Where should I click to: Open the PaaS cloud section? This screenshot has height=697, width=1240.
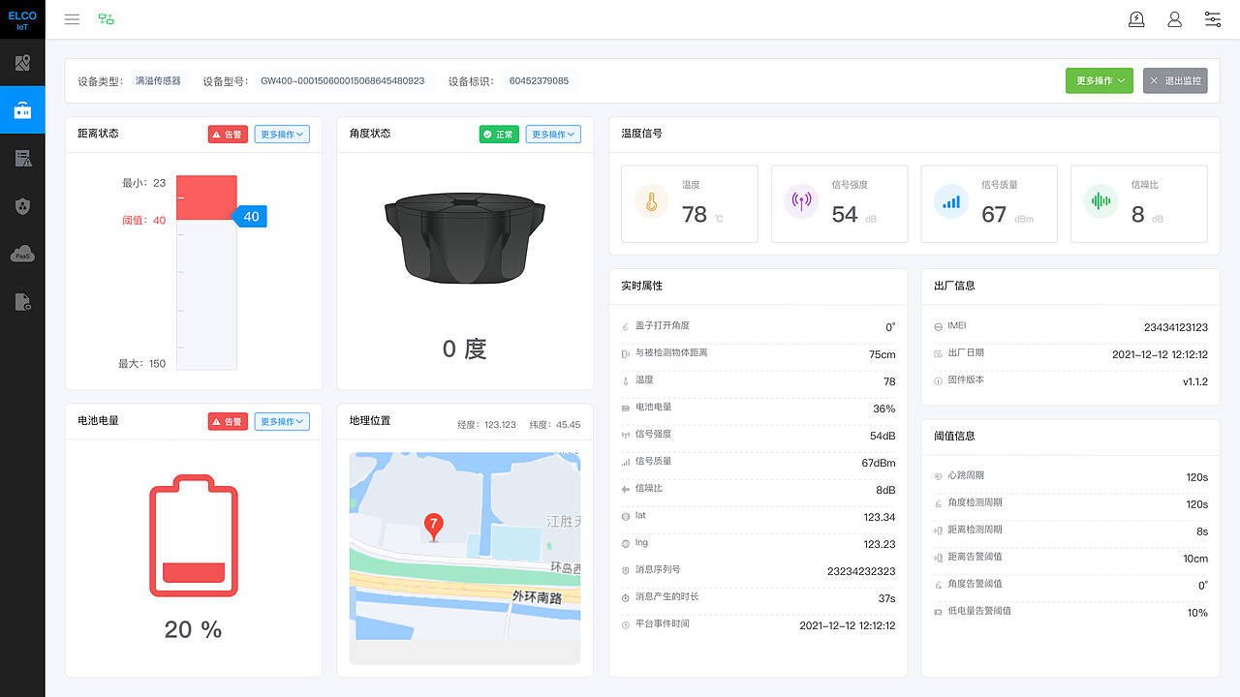click(x=22, y=254)
